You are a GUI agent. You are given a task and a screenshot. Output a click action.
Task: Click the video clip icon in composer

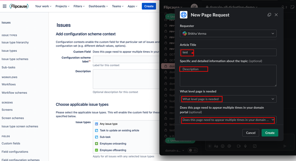239,146
